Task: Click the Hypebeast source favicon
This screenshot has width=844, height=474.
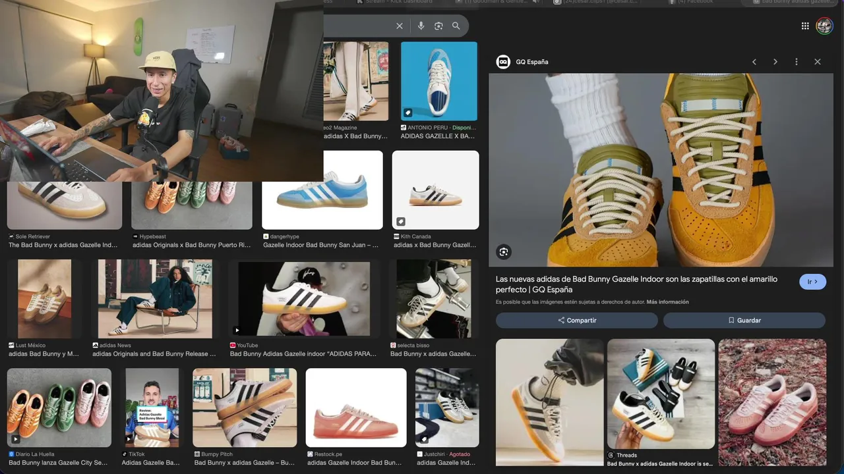Action: 135,236
